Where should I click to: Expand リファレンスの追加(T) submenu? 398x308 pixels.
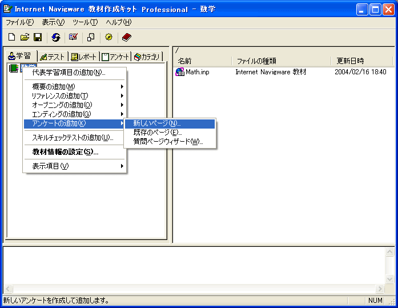coord(75,96)
